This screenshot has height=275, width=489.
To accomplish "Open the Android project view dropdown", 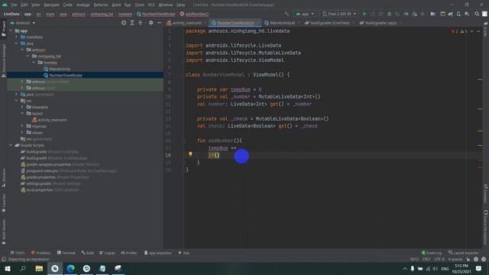I will pyautogui.click(x=22, y=23).
